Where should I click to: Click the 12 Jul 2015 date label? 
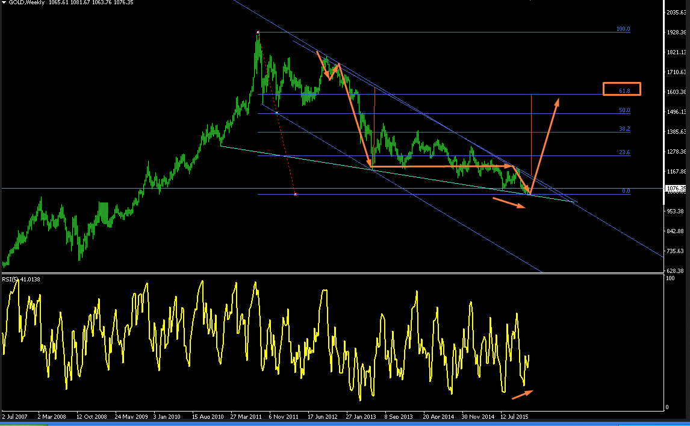tap(514, 416)
